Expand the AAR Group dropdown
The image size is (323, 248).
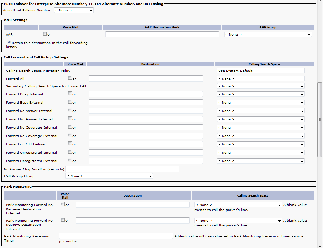[268, 35]
